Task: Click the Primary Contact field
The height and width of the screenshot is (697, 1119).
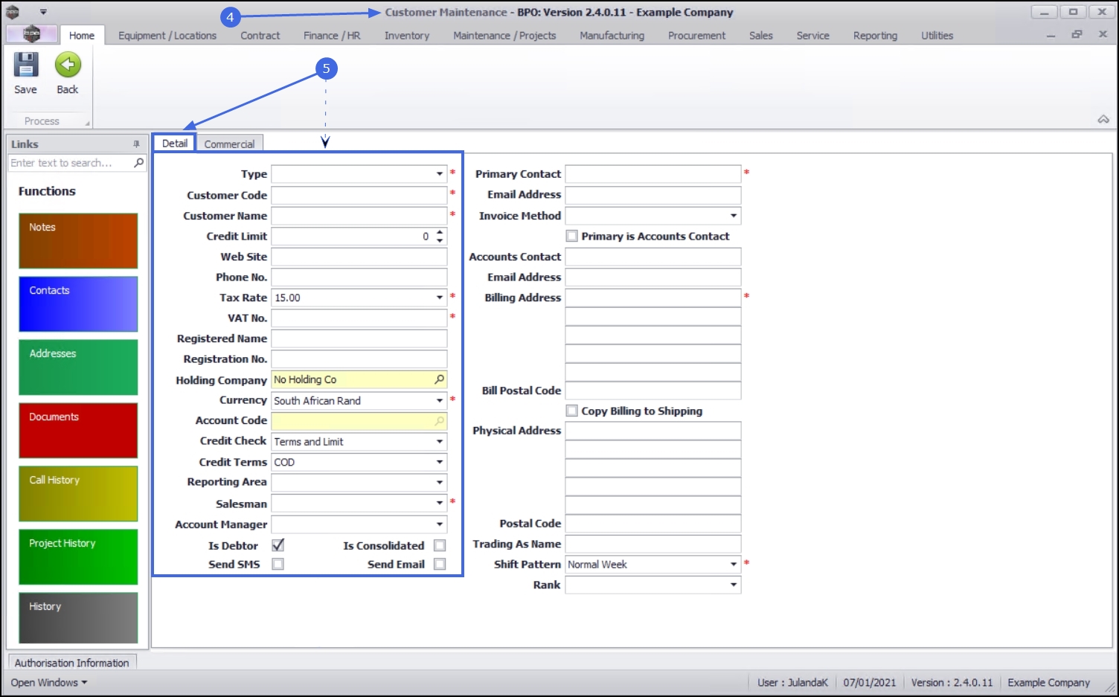Action: pos(653,174)
